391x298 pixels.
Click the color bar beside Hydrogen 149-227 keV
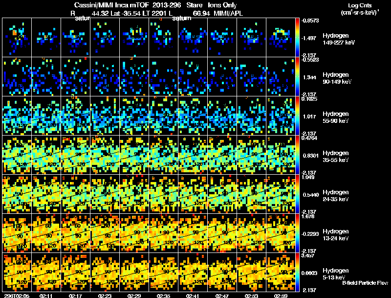[297, 38]
